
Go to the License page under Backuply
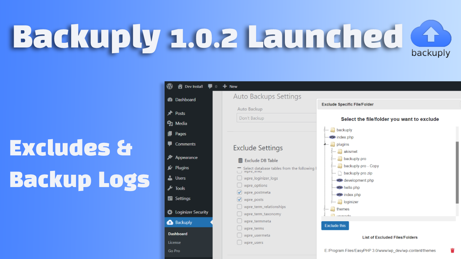[174, 242]
